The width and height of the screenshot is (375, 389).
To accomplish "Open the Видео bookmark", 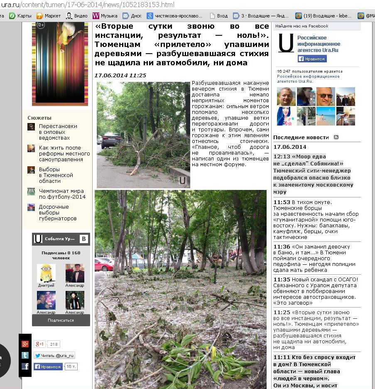I will click(x=76, y=16).
